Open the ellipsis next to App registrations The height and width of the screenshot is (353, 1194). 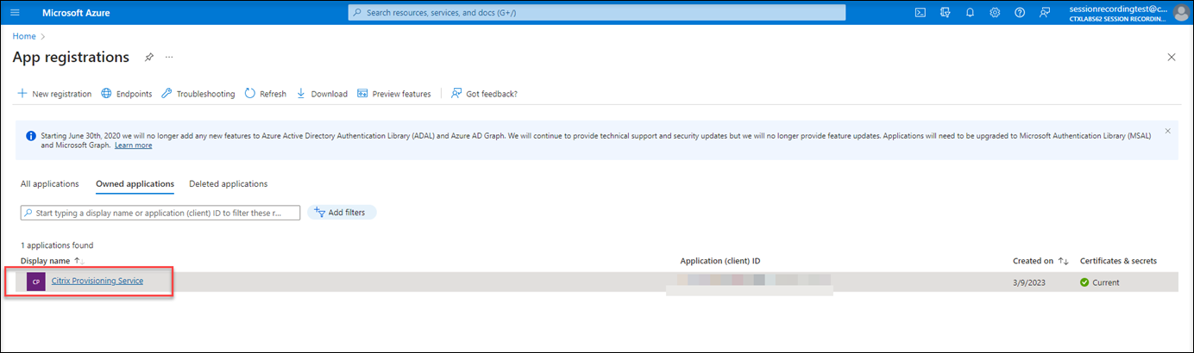tap(169, 57)
